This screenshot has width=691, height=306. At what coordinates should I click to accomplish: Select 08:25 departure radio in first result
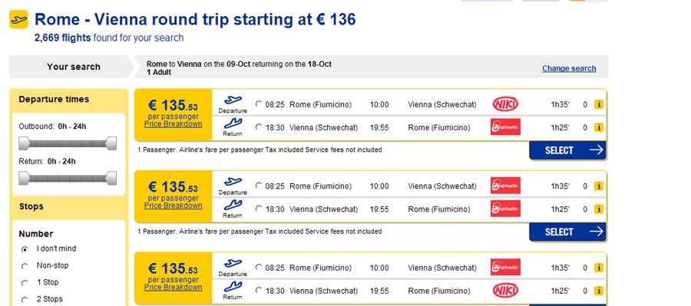[259, 104]
